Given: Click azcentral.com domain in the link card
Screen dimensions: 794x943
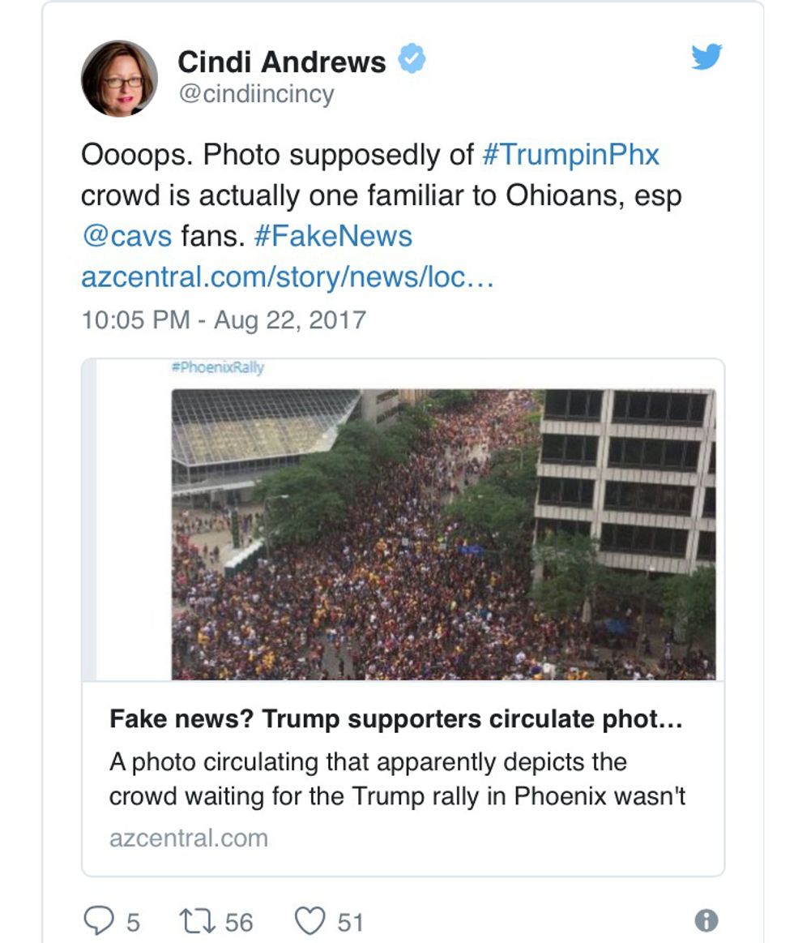Looking at the screenshot, I should 188,838.
